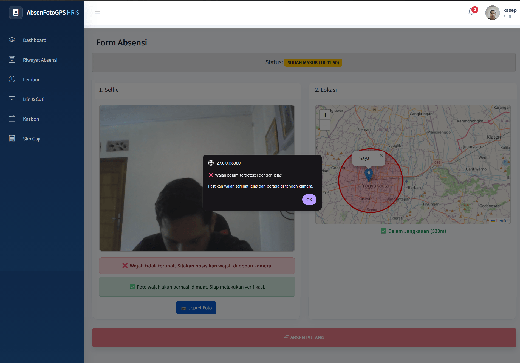Zoom in on the map
This screenshot has width=520, height=363.
[325, 115]
